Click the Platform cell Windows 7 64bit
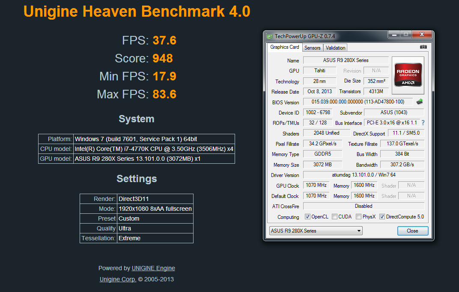This screenshot has width=459, height=292. pyautogui.click(x=154, y=139)
